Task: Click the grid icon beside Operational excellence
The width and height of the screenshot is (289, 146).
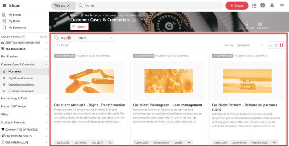Action: [4, 85]
